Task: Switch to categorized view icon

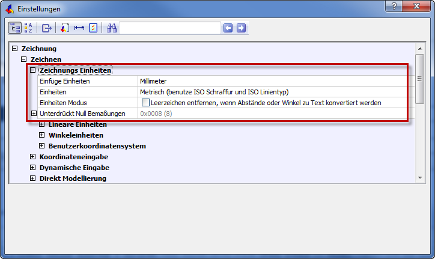Action: [14, 28]
